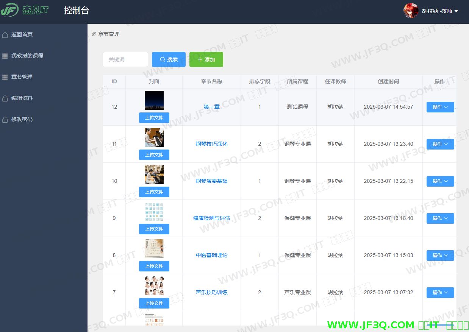Image resolution: width=469 pixels, height=332 pixels.
Task: Open 操作 menu for 中医基础理论 row
Action: coord(440,256)
